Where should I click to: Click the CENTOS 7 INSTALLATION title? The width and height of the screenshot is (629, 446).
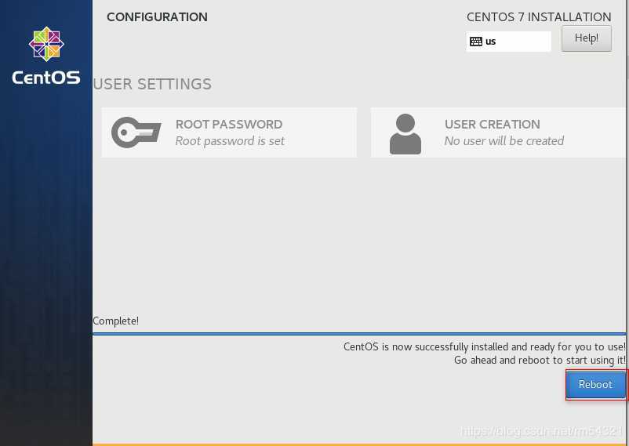(x=539, y=17)
